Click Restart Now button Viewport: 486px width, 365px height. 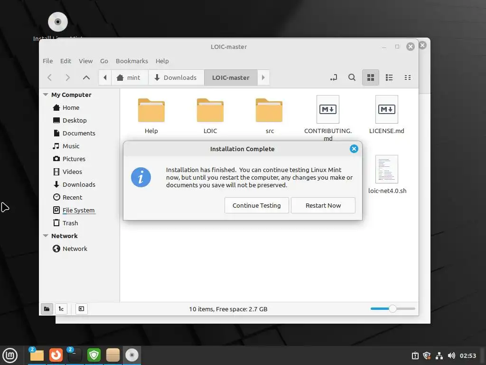[x=323, y=205]
